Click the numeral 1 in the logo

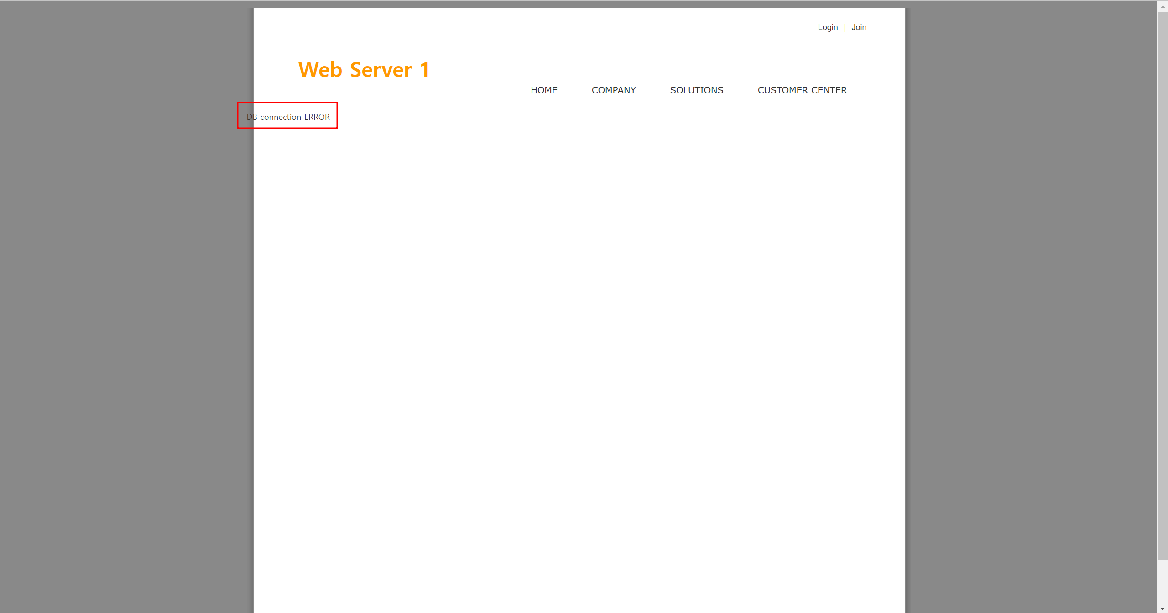click(424, 70)
